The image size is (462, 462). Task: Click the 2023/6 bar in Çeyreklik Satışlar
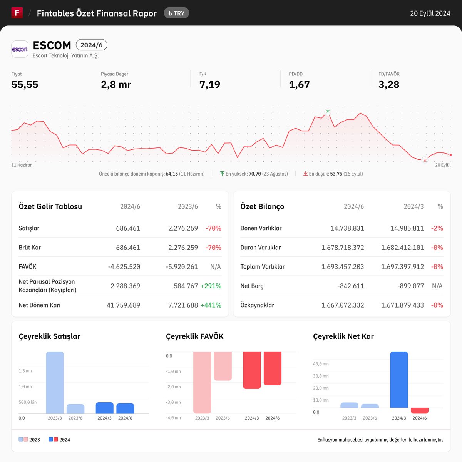click(75, 409)
